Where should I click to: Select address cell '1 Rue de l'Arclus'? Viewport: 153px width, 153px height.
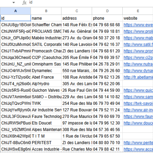[76, 136]
